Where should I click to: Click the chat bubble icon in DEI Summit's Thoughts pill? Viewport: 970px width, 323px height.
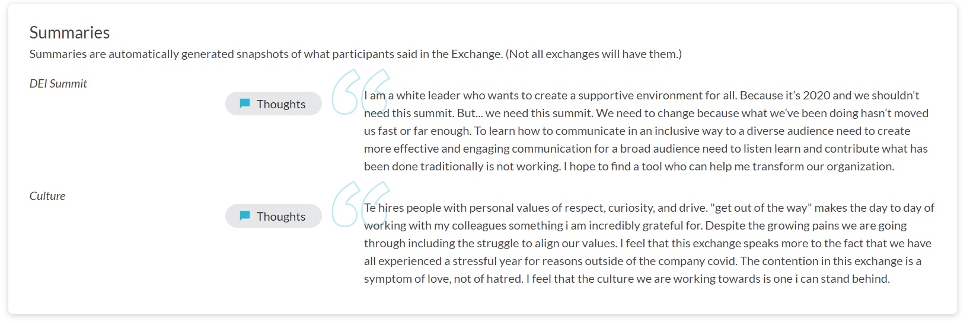click(x=245, y=104)
